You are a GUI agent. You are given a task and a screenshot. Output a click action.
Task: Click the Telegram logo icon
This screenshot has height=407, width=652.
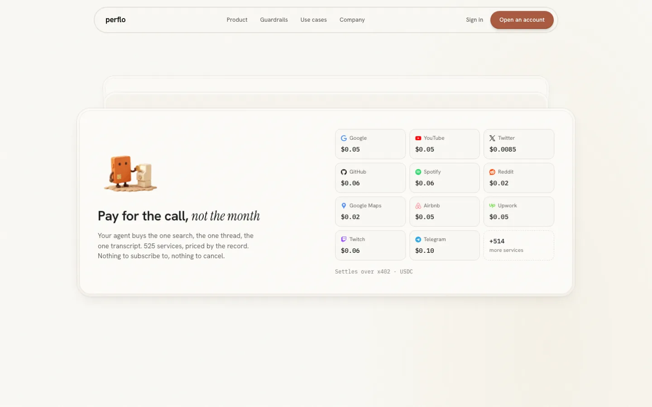[x=418, y=239]
